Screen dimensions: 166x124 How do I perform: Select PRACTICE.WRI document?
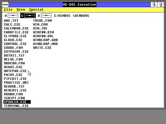point(16,83)
